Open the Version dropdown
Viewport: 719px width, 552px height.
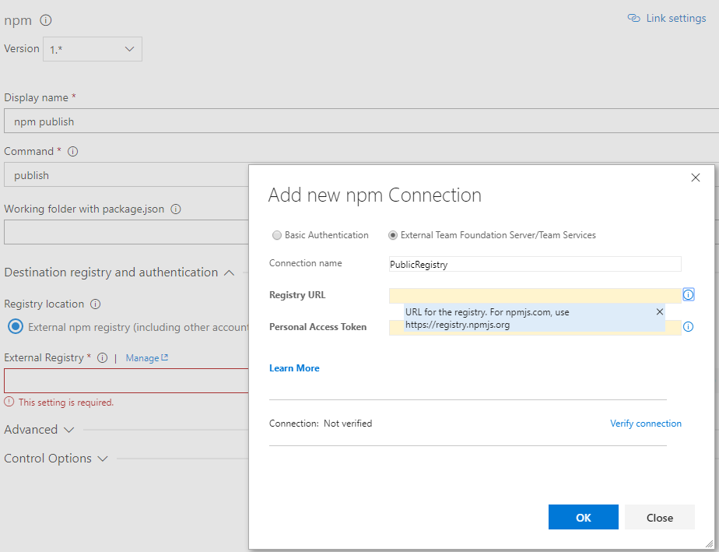pyautogui.click(x=130, y=48)
